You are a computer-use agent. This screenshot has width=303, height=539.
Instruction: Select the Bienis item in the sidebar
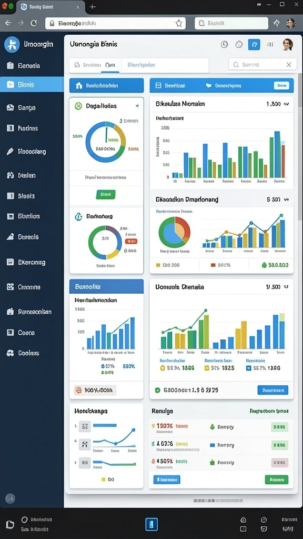32,84
